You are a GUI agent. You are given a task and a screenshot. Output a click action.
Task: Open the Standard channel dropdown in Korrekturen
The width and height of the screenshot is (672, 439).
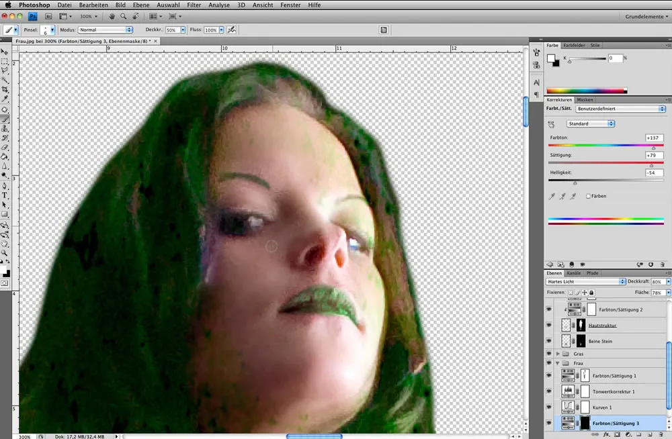click(589, 124)
